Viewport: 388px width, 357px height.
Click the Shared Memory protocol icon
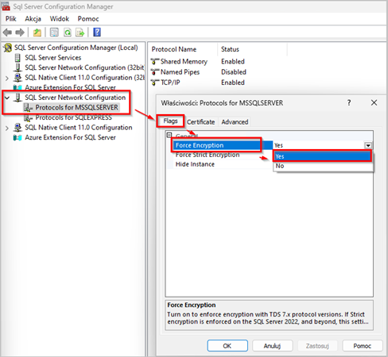[155, 61]
